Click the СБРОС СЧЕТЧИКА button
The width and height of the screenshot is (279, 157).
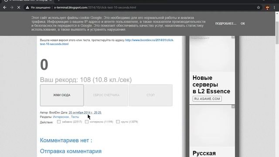point(106,95)
